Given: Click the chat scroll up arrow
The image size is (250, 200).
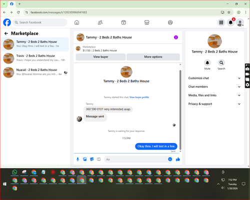Looking at the screenshot, I should [180, 64].
